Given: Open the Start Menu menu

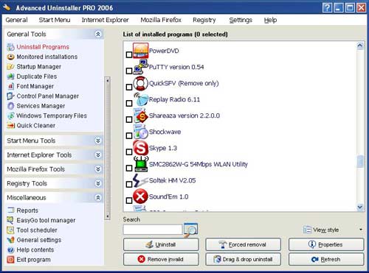Looking at the screenshot, I should tap(55, 20).
